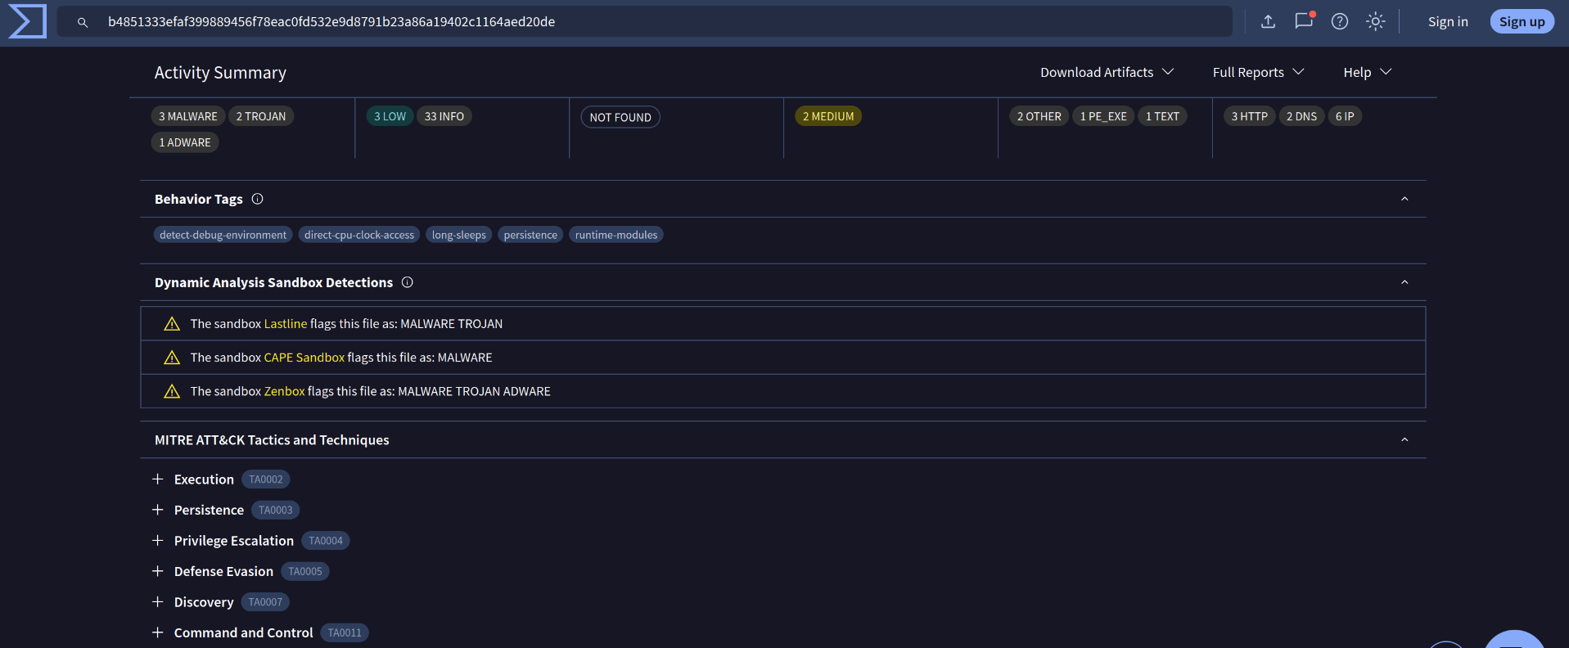
Task: Click the NOT FOUND badge
Action: (620, 117)
